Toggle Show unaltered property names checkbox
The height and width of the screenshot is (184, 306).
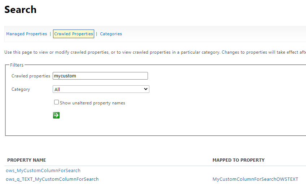(56, 102)
